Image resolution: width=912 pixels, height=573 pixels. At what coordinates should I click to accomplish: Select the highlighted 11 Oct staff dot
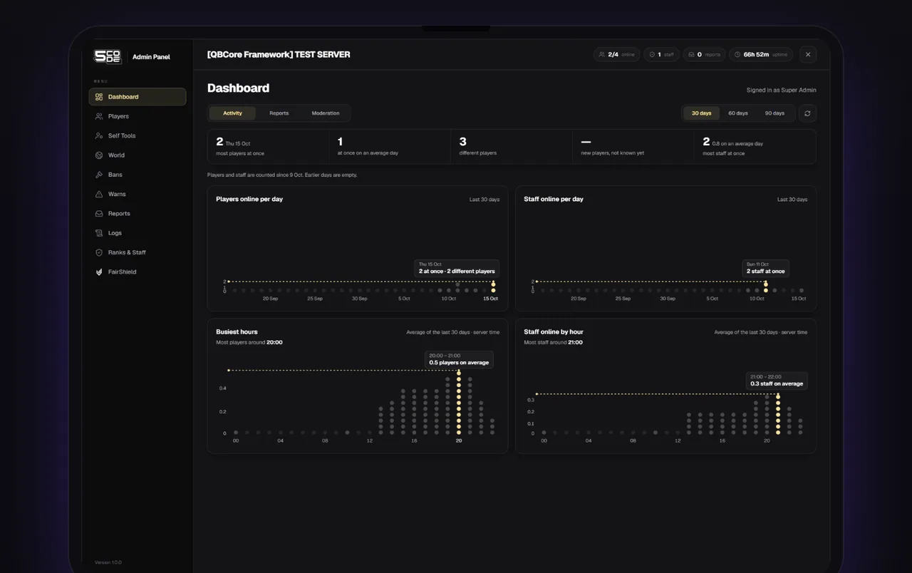pyautogui.click(x=766, y=286)
